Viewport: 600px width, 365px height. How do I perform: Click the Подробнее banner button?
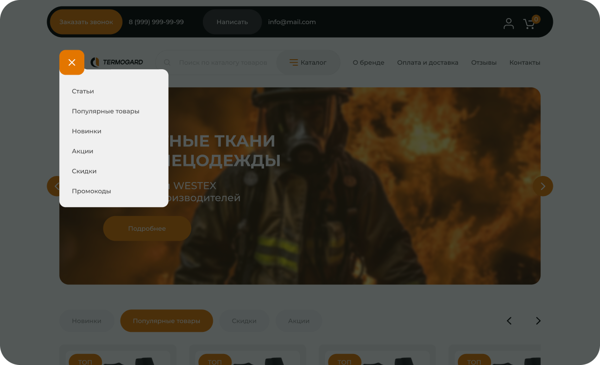tap(147, 229)
